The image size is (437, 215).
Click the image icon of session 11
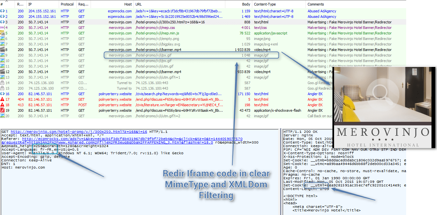click(x=2, y=66)
